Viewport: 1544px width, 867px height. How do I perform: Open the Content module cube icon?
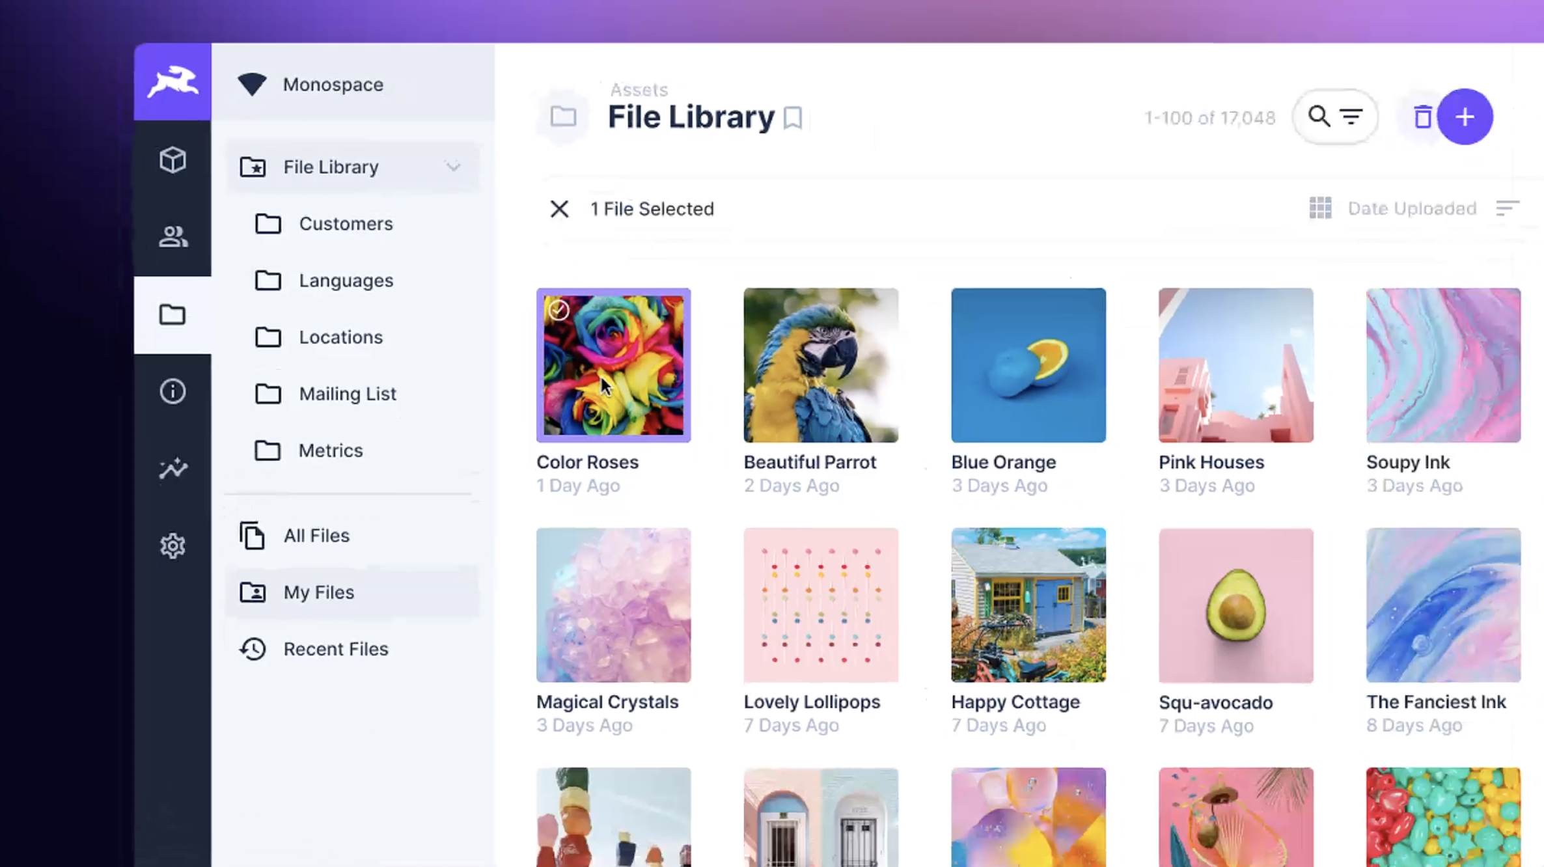(x=172, y=159)
